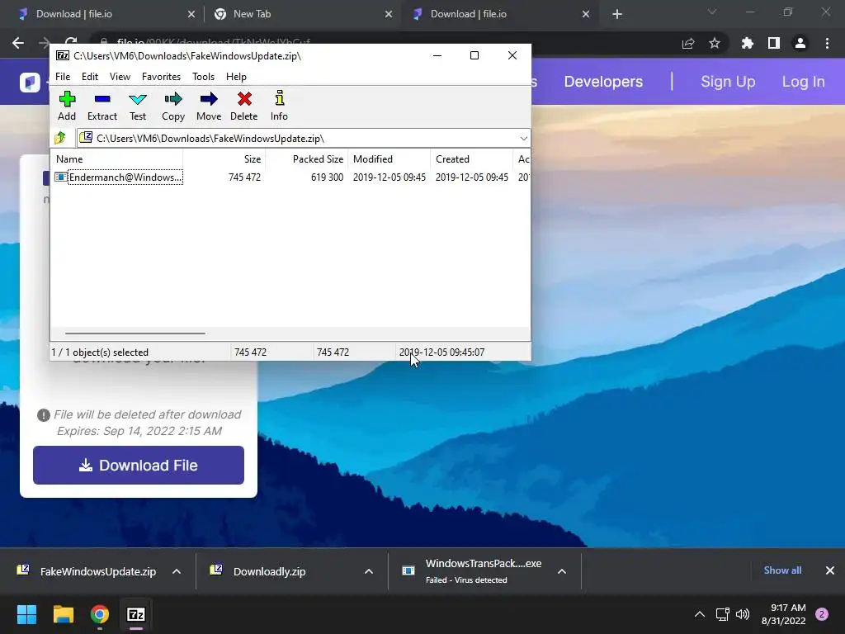The image size is (845, 634).
Task: Click the horizontal scrollbar in 7-Zip list
Action: click(x=135, y=334)
